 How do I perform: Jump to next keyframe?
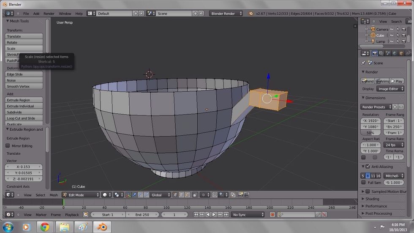[220, 214]
